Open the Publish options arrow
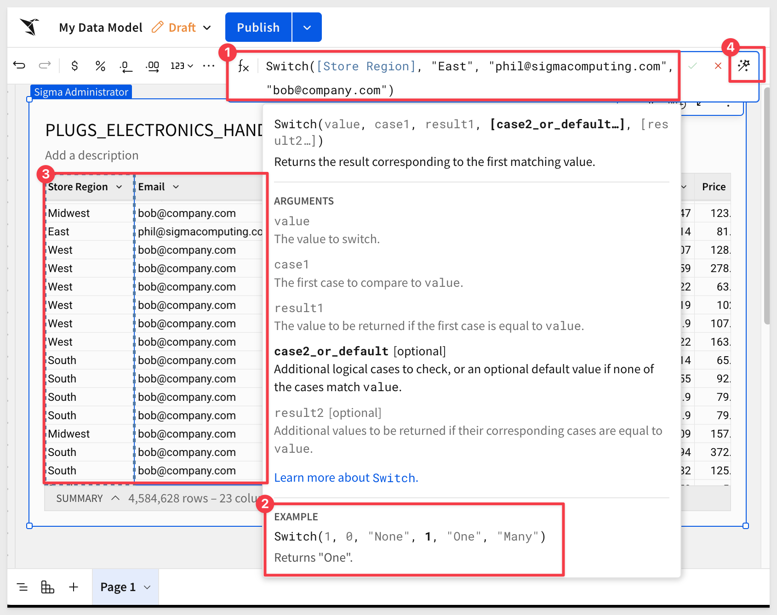 [x=307, y=27]
